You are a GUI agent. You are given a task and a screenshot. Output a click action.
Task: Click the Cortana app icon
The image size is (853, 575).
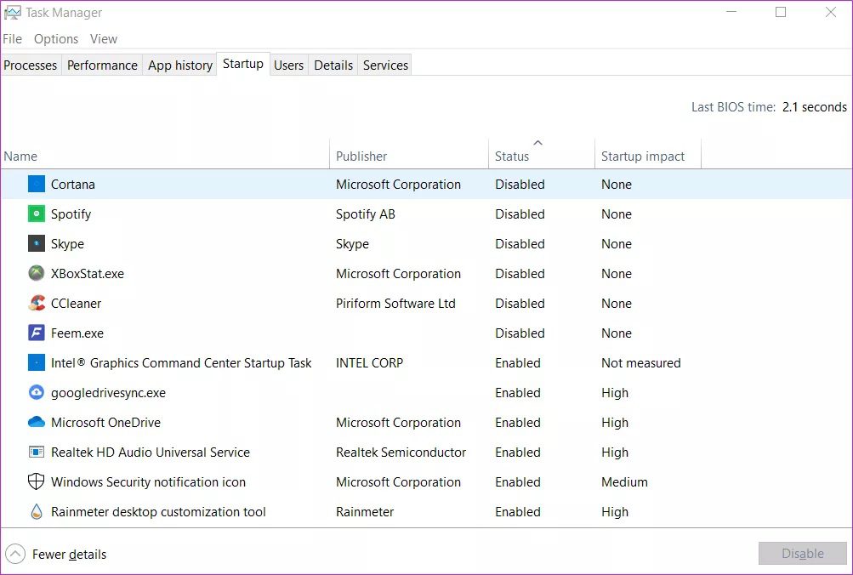pyautogui.click(x=37, y=185)
